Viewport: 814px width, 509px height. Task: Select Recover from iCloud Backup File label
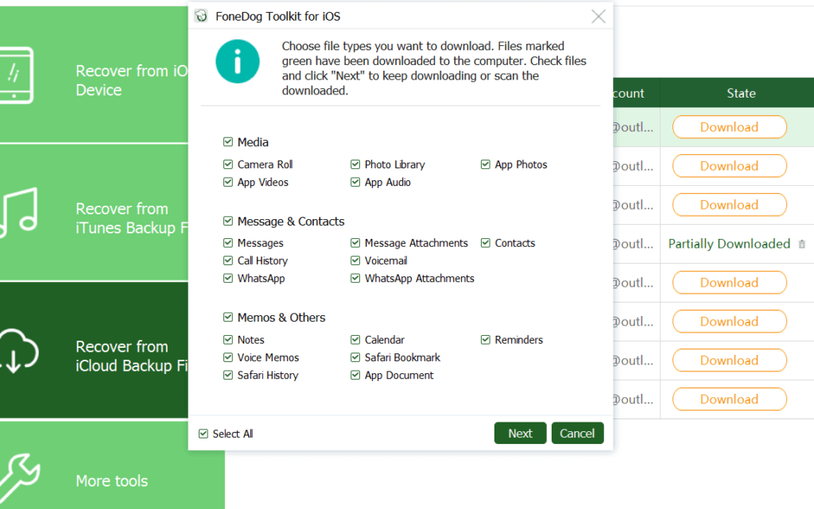point(132,356)
